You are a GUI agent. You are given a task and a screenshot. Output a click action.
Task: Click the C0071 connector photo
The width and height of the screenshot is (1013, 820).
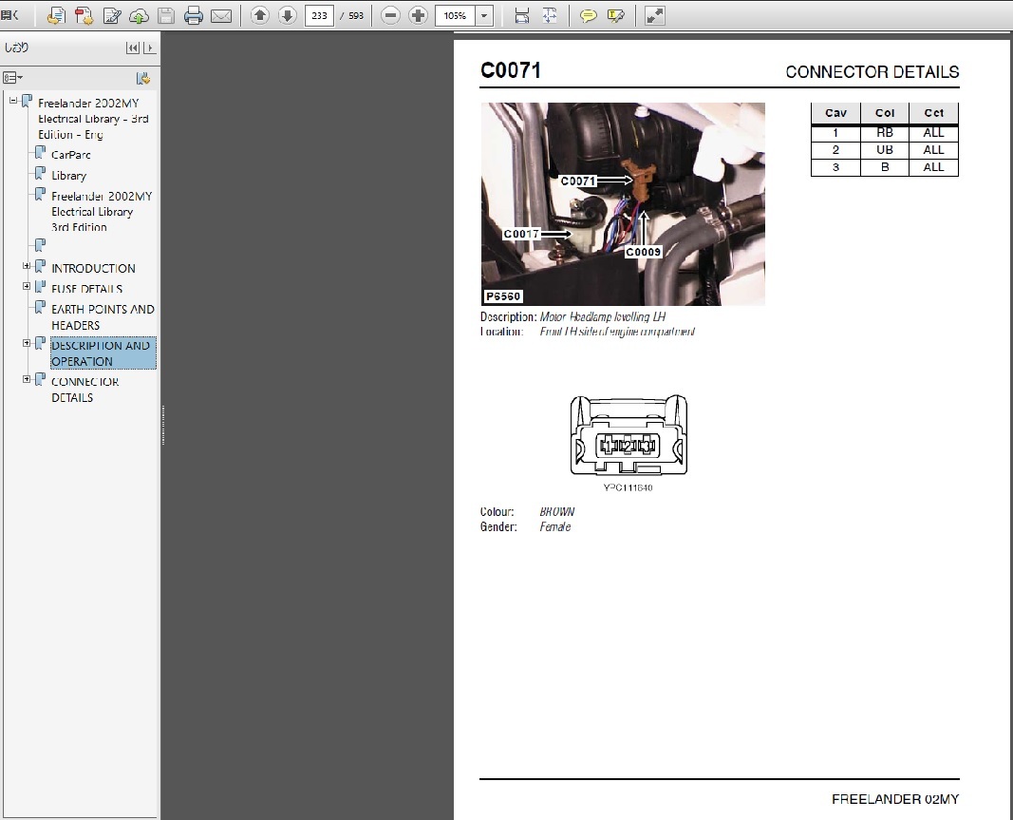(x=623, y=203)
